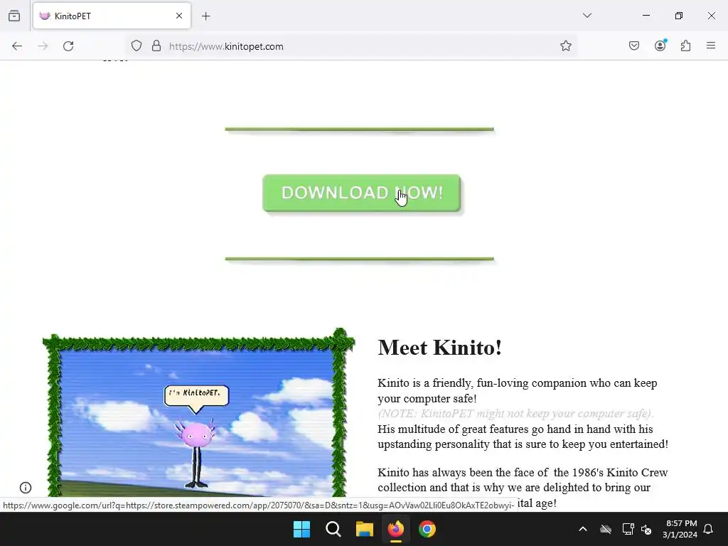Open a new tab with plus button
The width and height of the screenshot is (728, 546).
(206, 16)
